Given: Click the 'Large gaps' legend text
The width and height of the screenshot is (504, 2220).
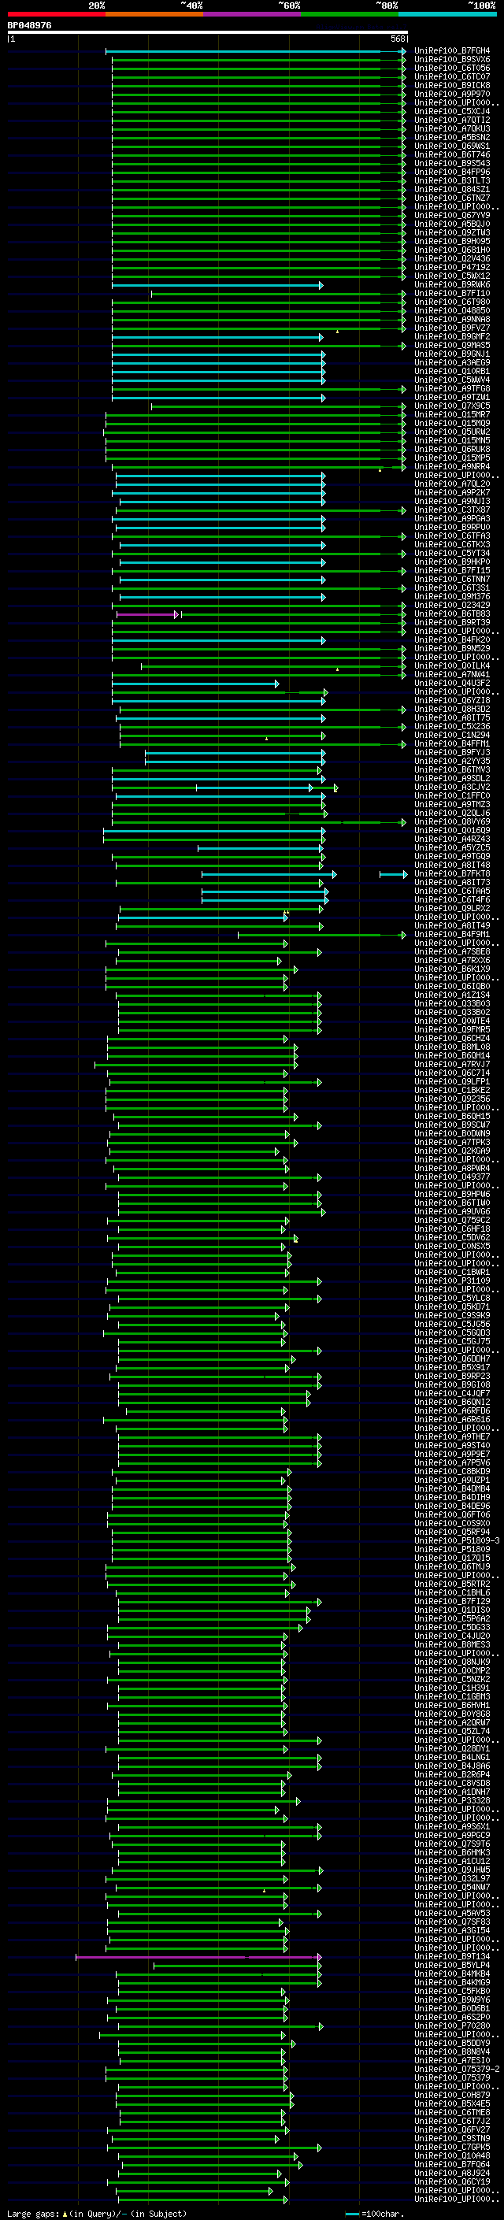Looking at the screenshot, I should coord(35,2213).
